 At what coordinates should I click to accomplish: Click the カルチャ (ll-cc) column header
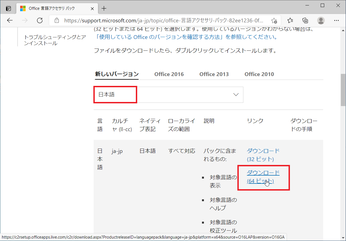122,125
